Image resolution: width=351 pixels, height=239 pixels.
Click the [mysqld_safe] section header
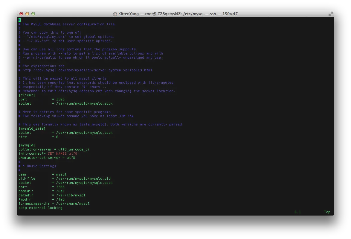32,129
